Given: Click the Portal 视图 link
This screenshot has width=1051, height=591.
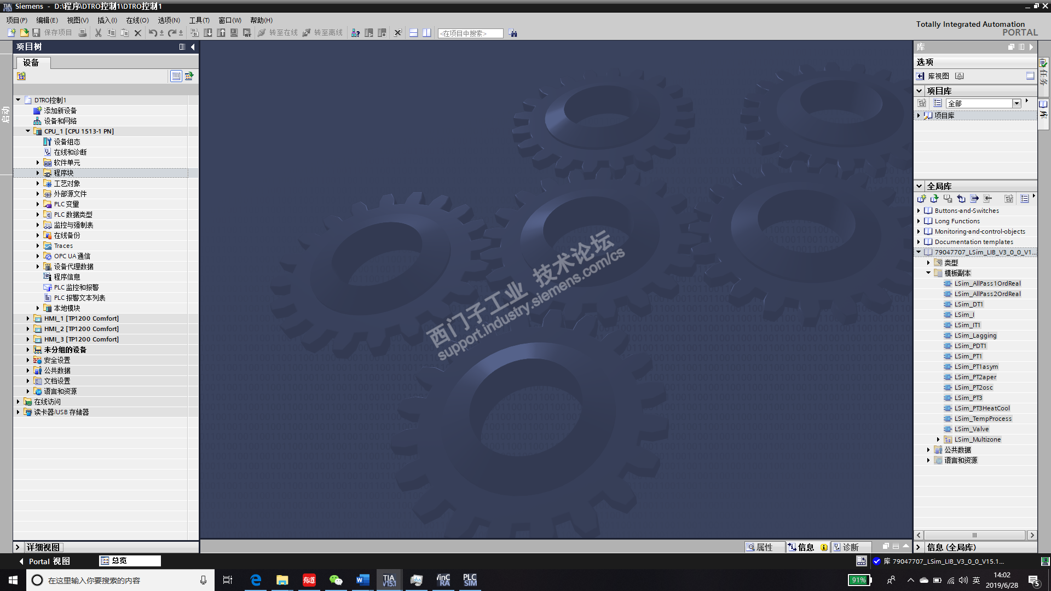Looking at the screenshot, I should click(49, 561).
